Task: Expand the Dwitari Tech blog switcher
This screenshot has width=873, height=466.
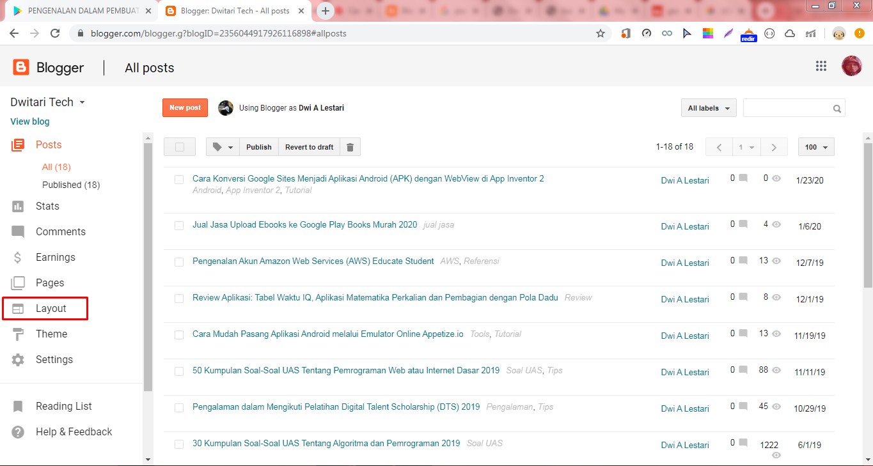Action: 82,102
